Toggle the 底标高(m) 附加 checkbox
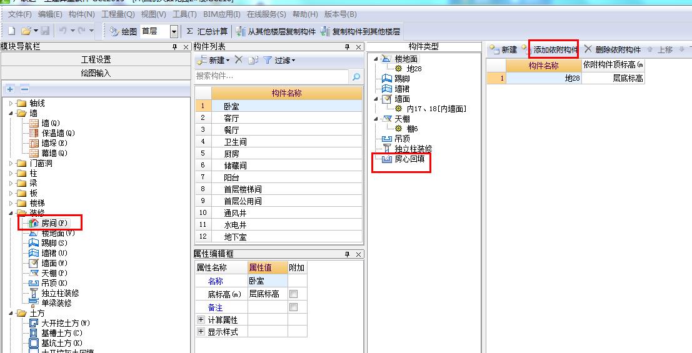Screen dimensions: 692x353 (293, 294)
